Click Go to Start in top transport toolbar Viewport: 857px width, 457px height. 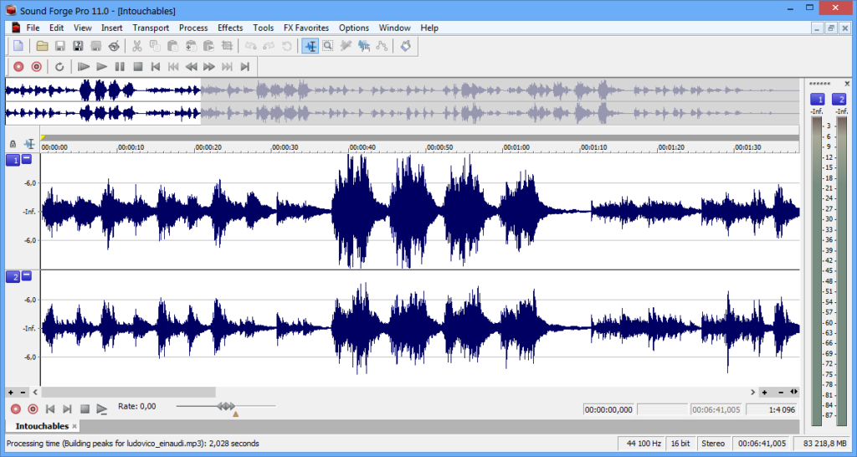pyautogui.click(x=156, y=67)
